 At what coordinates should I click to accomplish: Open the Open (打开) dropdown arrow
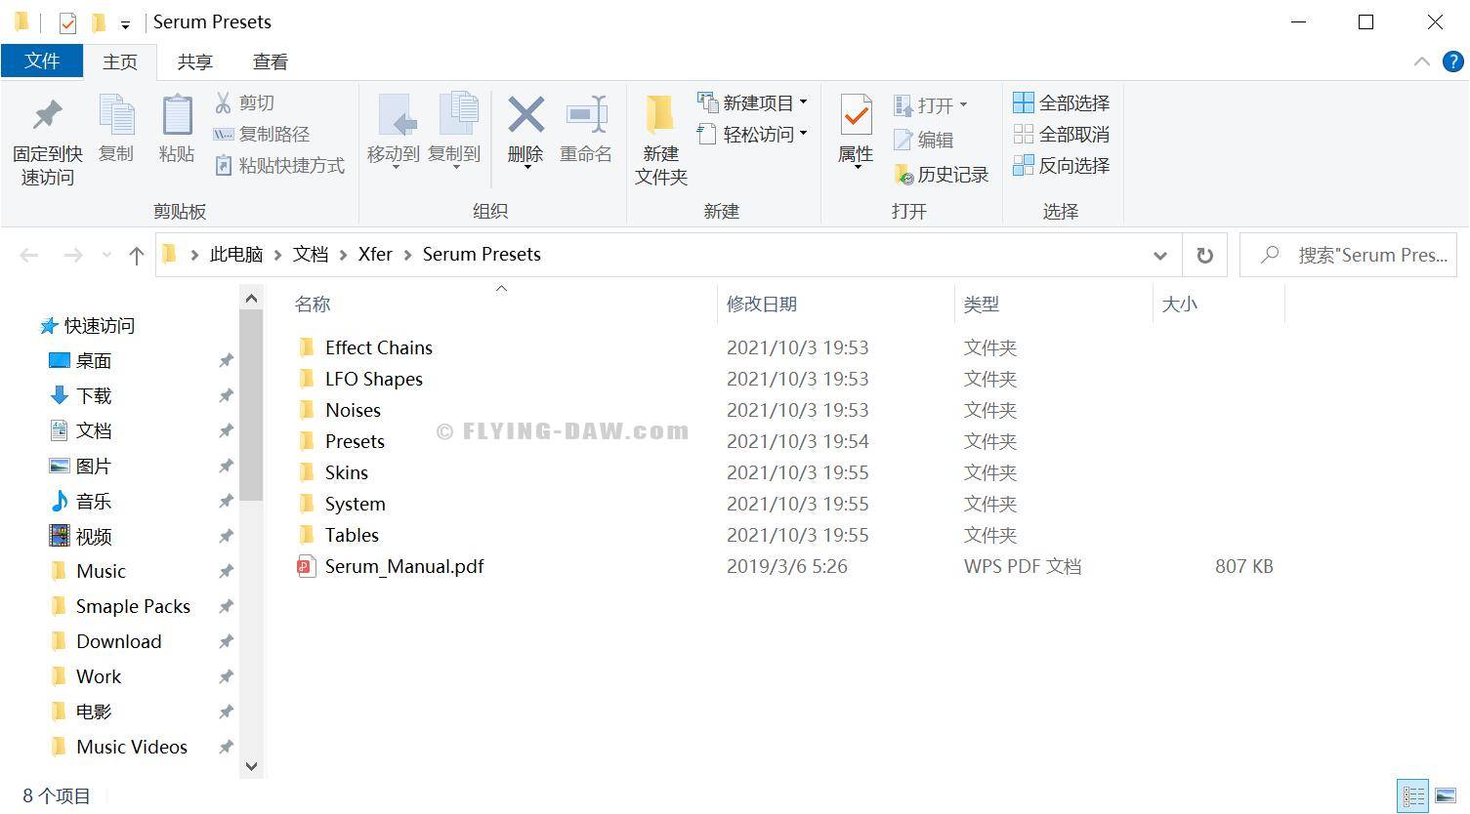(x=963, y=104)
